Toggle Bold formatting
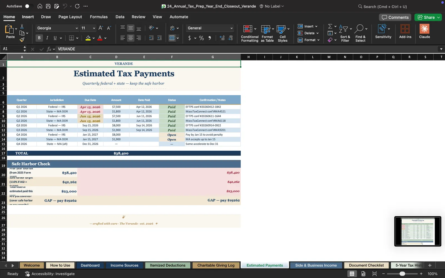The height and width of the screenshot is (278, 445). tap(39, 38)
